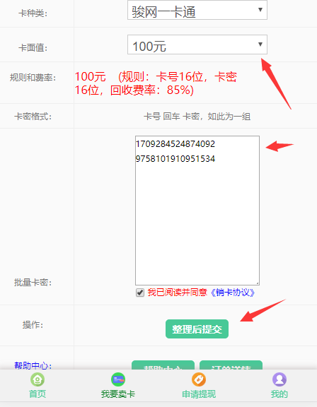Switch to the 首页 tab label
The image size is (317, 407).
38,394
